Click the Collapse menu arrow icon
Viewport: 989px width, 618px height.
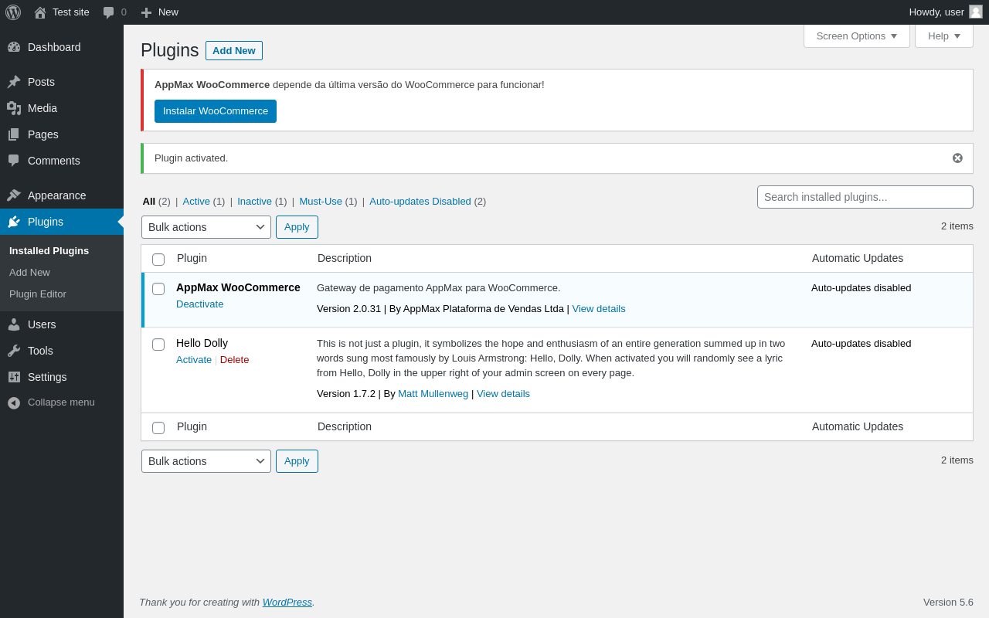(x=14, y=402)
